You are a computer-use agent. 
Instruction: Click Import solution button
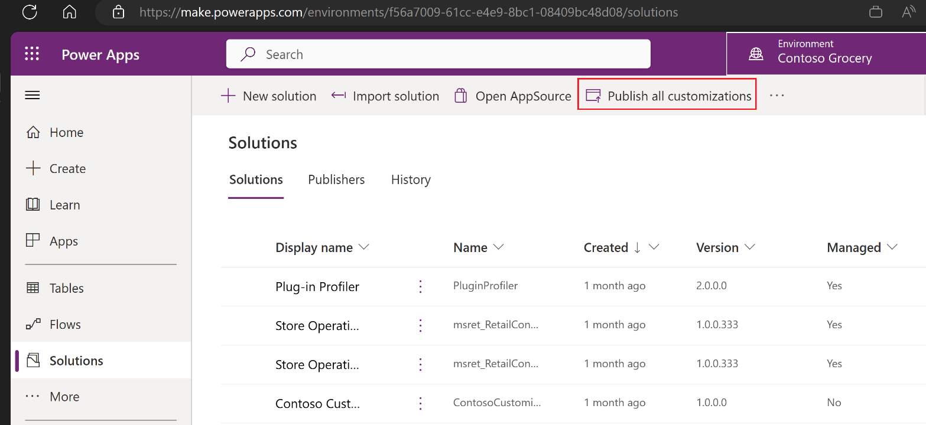[x=385, y=96]
